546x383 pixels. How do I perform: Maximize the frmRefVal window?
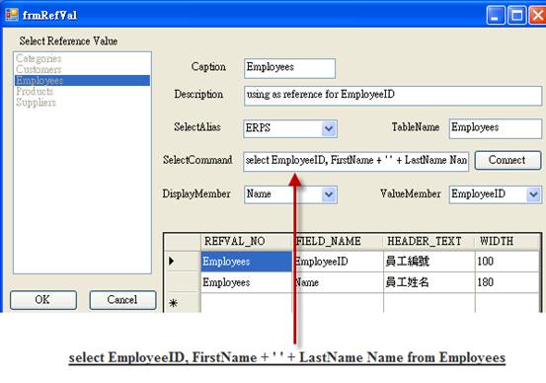coord(516,16)
